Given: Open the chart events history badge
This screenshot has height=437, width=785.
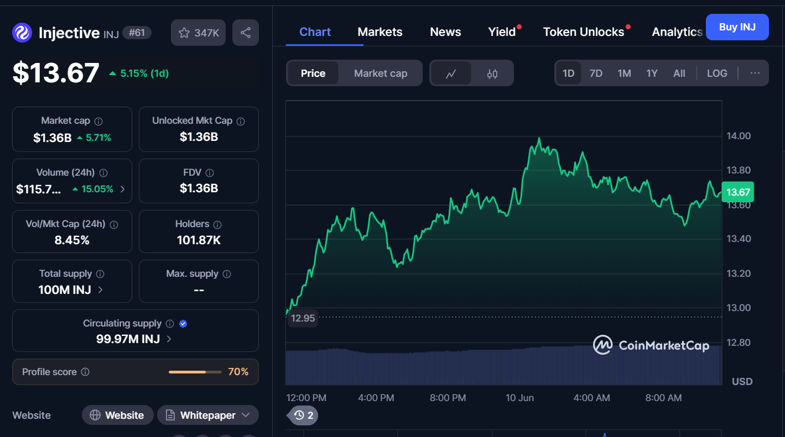Looking at the screenshot, I should (303, 415).
